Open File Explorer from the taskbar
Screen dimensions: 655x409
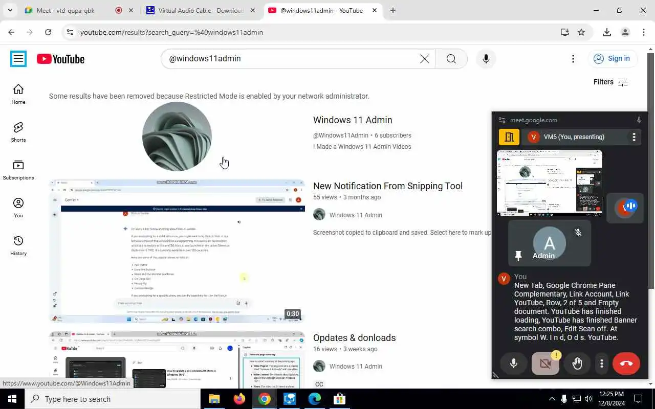coord(214,399)
